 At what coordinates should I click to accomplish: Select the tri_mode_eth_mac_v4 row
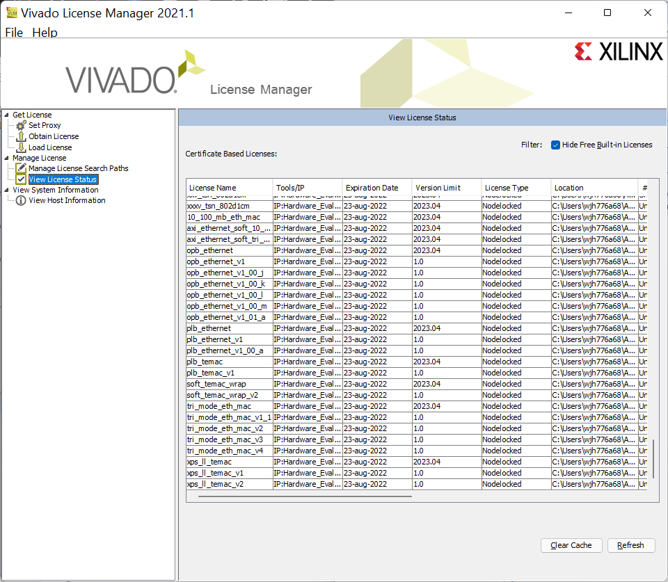coord(417,451)
